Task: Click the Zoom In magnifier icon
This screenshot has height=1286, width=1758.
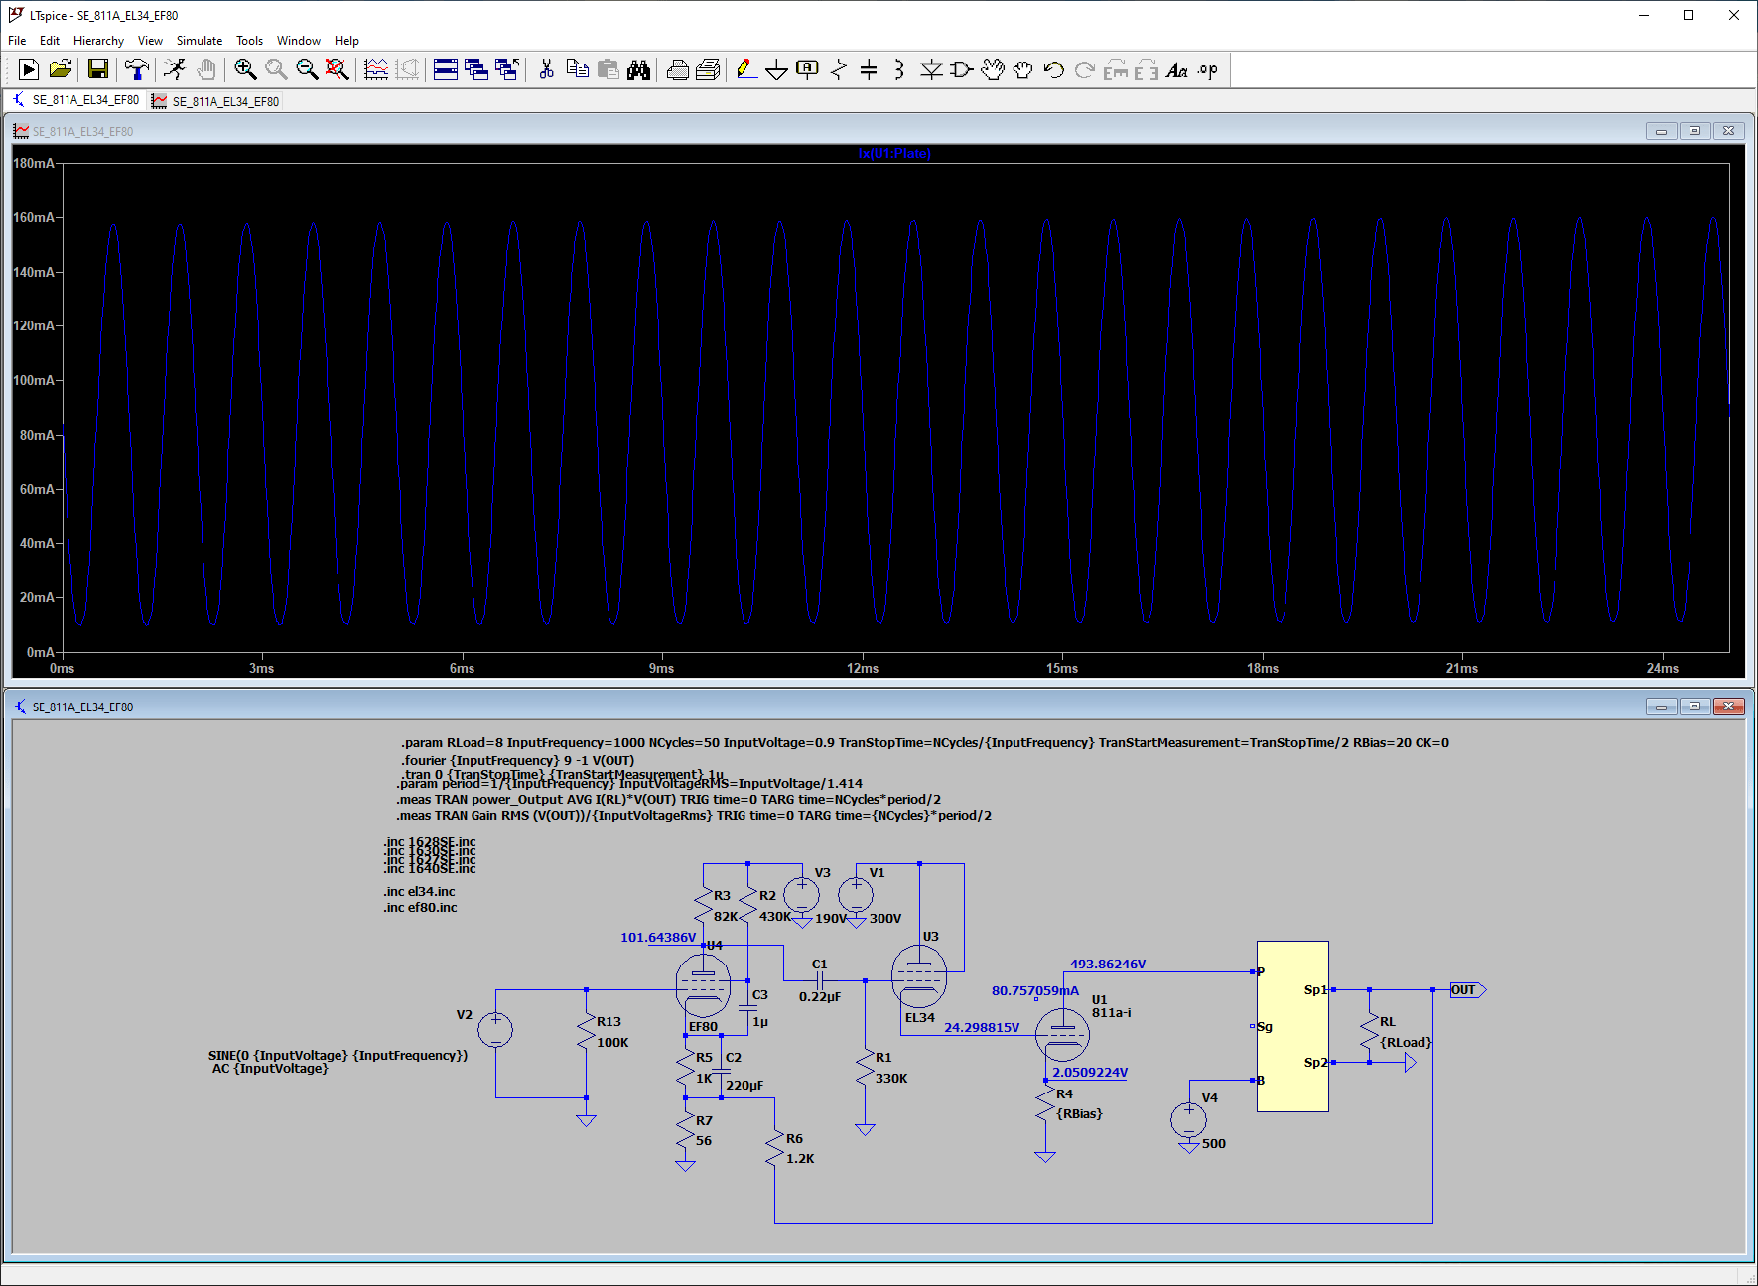Action: tap(245, 69)
